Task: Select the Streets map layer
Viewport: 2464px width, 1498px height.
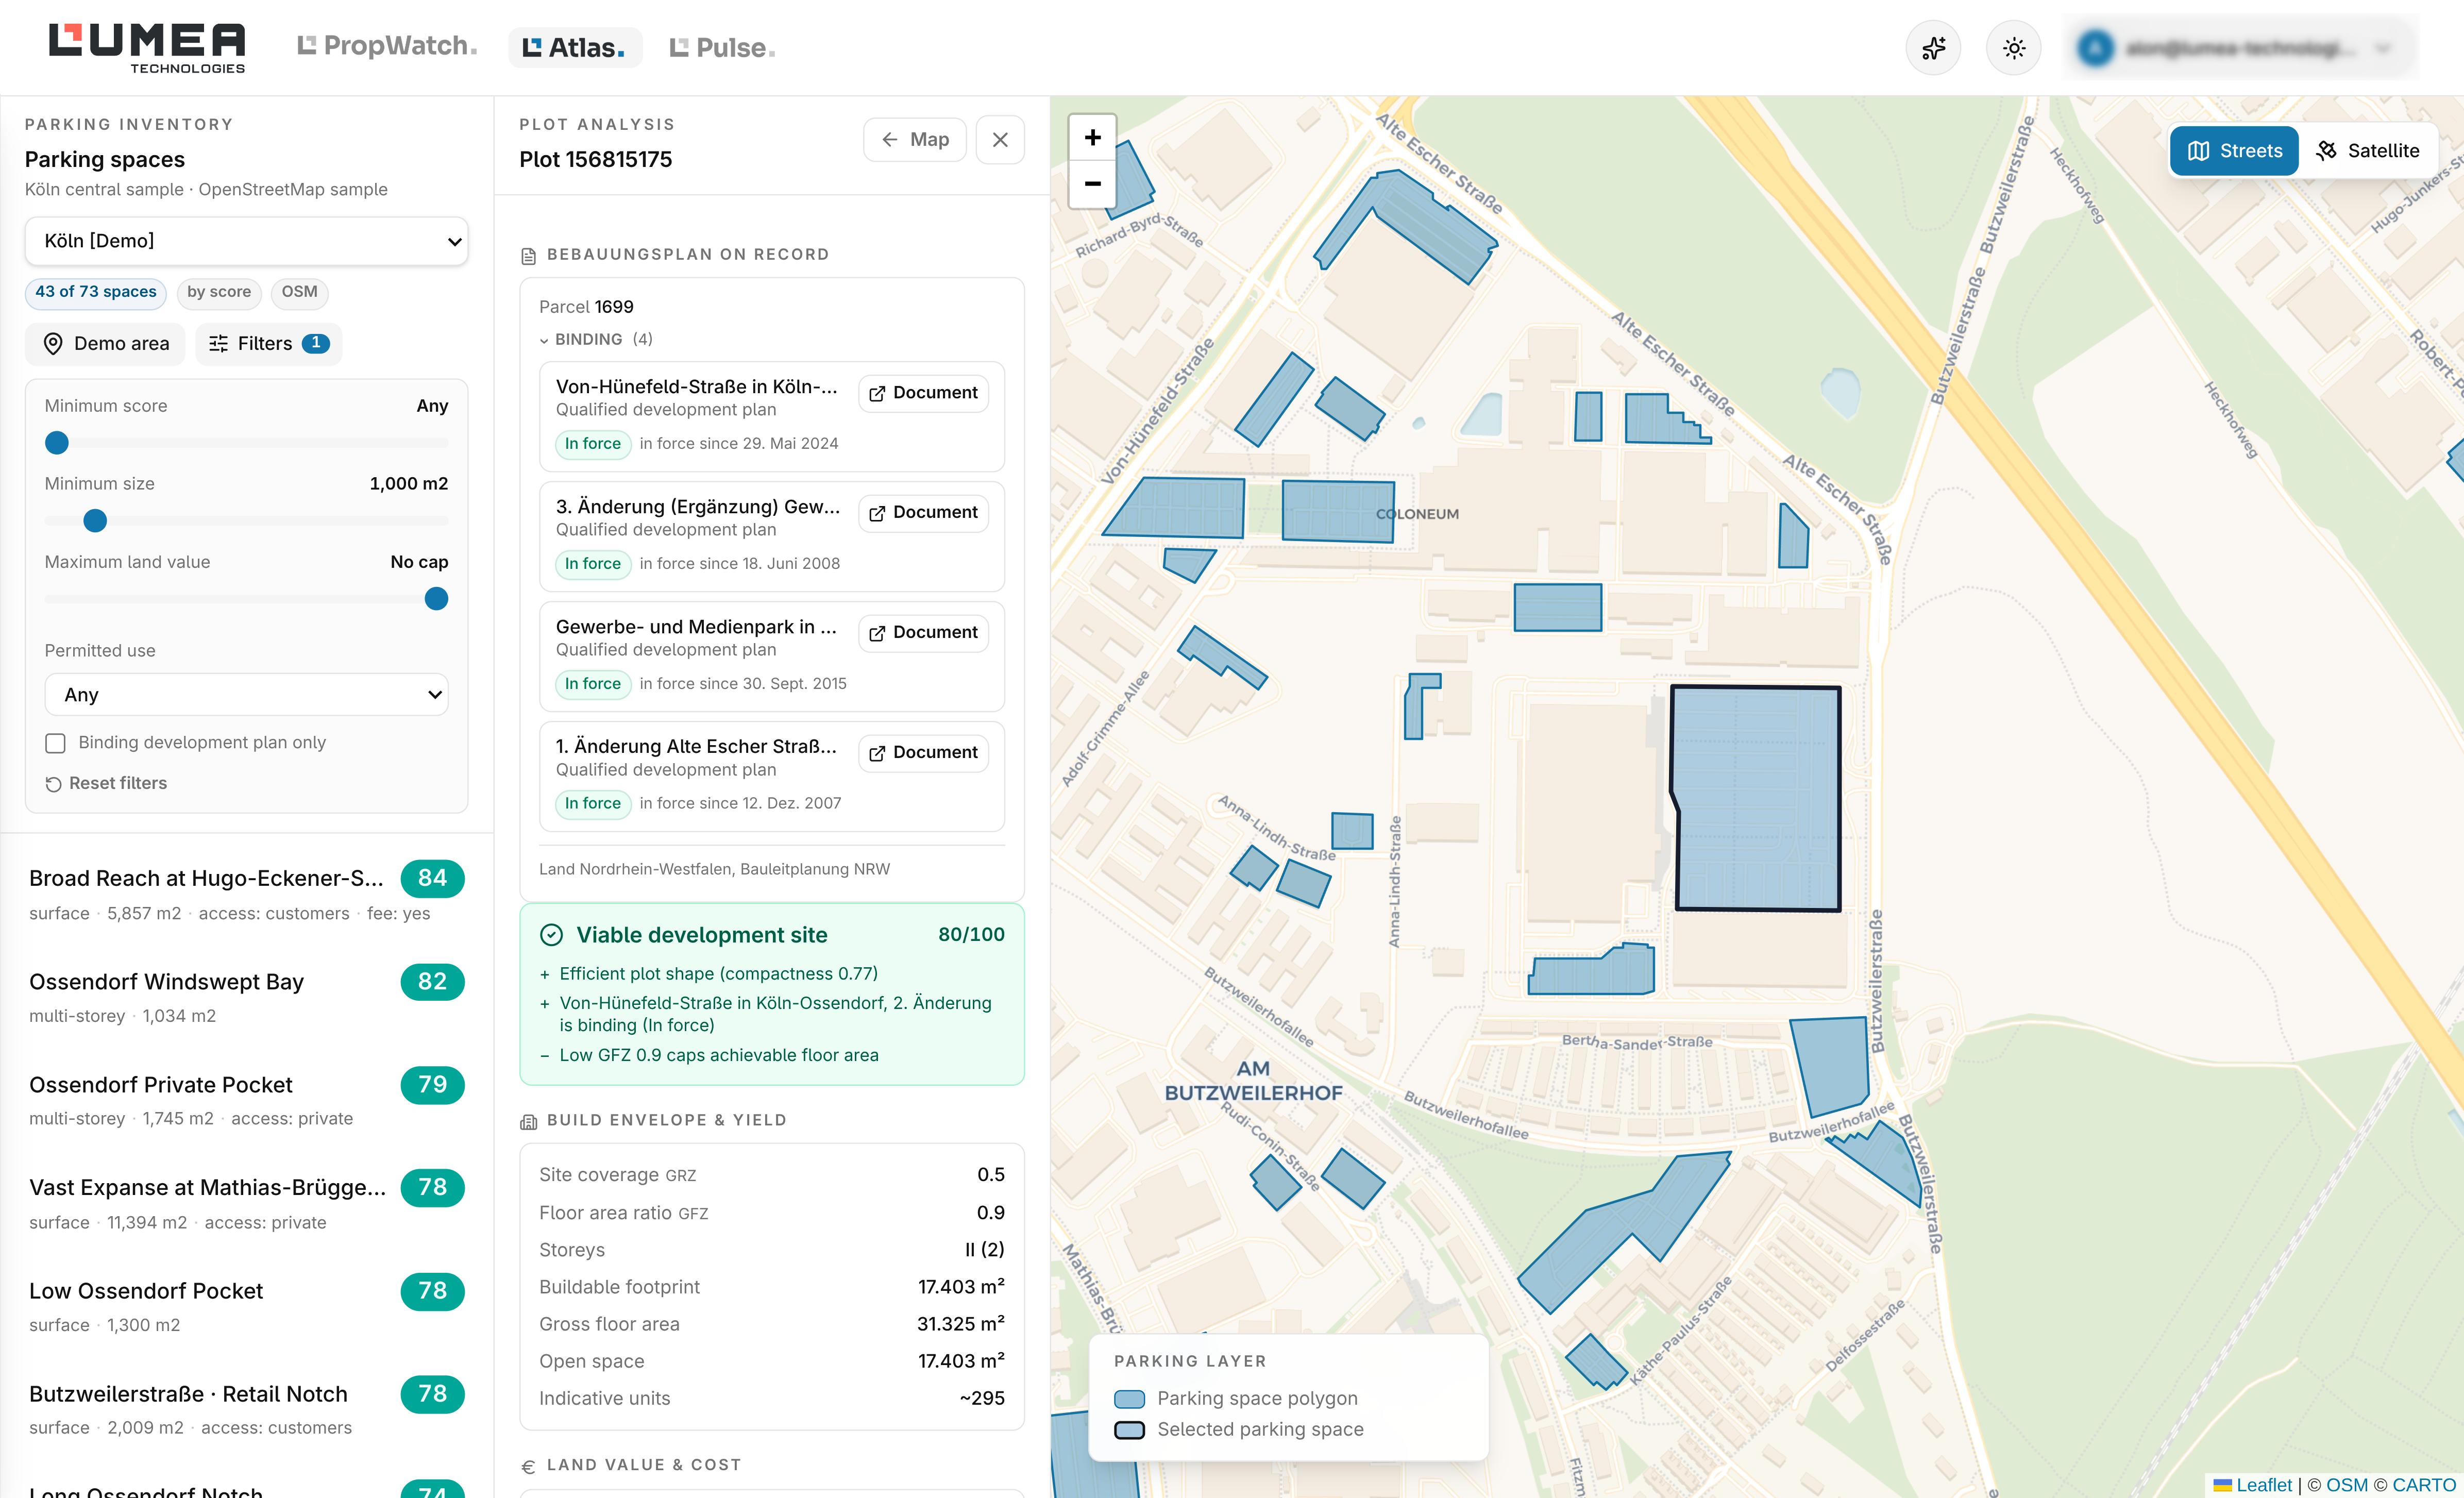Action: (2235, 151)
